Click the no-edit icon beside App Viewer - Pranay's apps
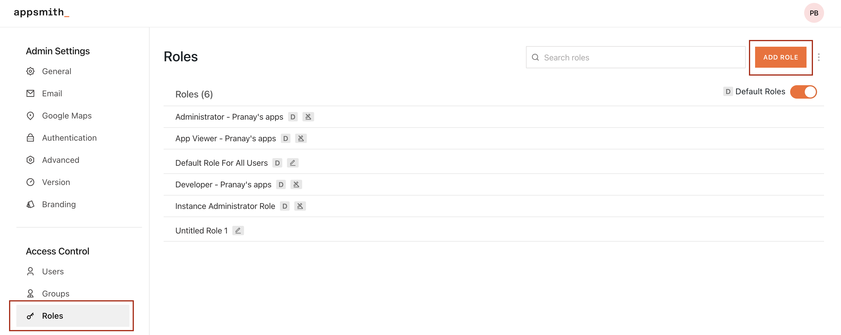This screenshot has height=335, width=841. click(301, 138)
